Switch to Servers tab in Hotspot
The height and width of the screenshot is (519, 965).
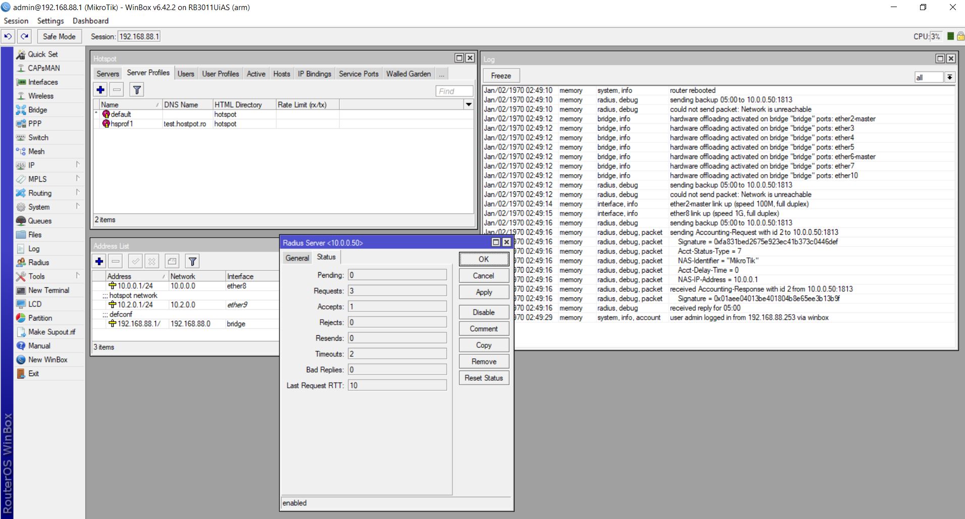click(108, 74)
